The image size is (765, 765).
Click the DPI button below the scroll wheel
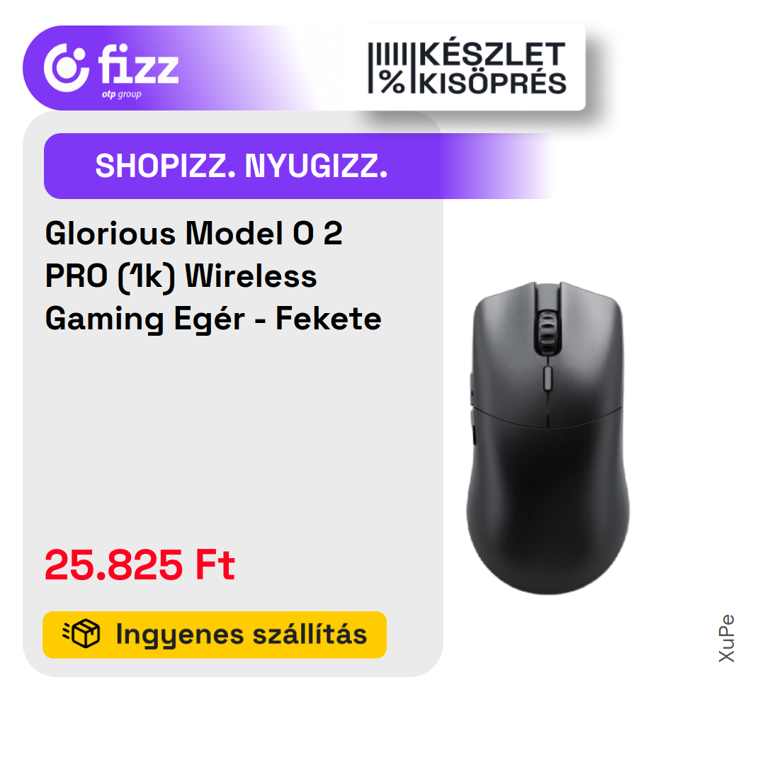pos(547,378)
